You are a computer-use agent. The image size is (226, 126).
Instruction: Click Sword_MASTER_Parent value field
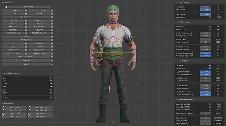pyautogui.click(x=205, y=113)
